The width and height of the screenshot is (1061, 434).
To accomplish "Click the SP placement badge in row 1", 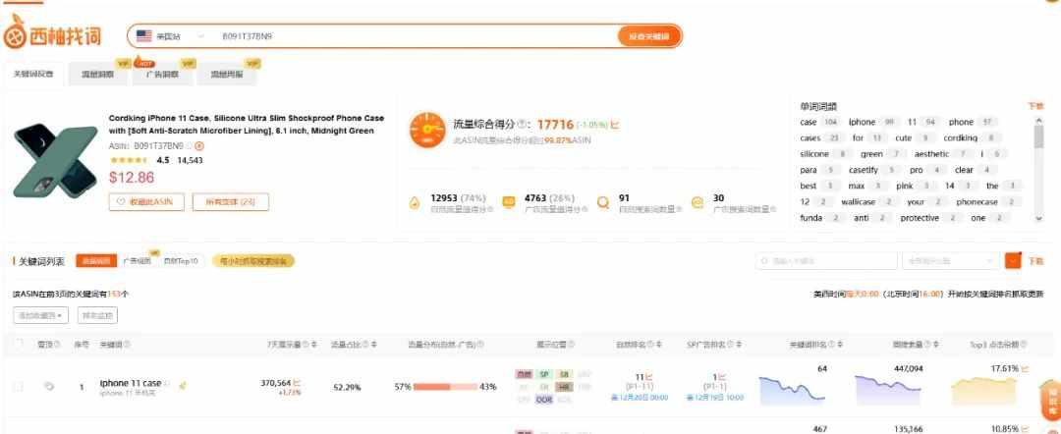I will tap(544, 374).
